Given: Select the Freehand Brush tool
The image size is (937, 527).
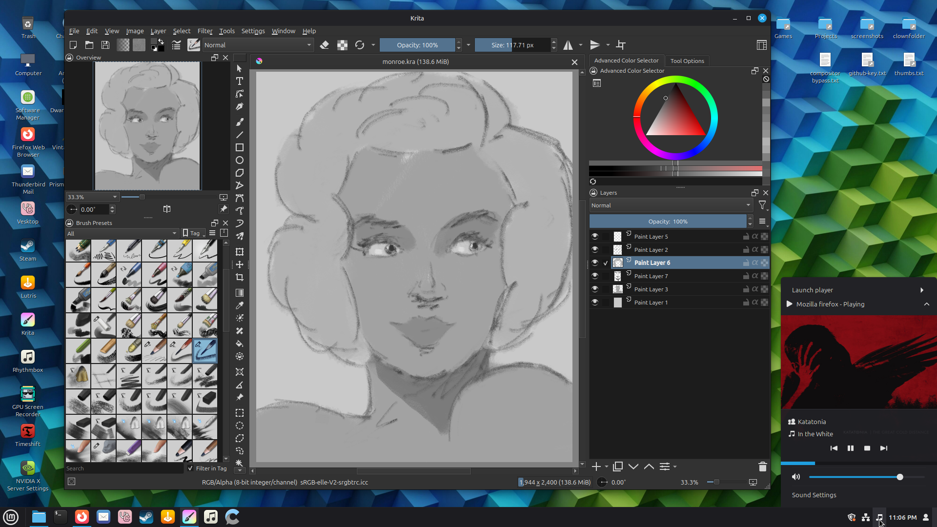Looking at the screenshot, I should [x=239, y=122].
